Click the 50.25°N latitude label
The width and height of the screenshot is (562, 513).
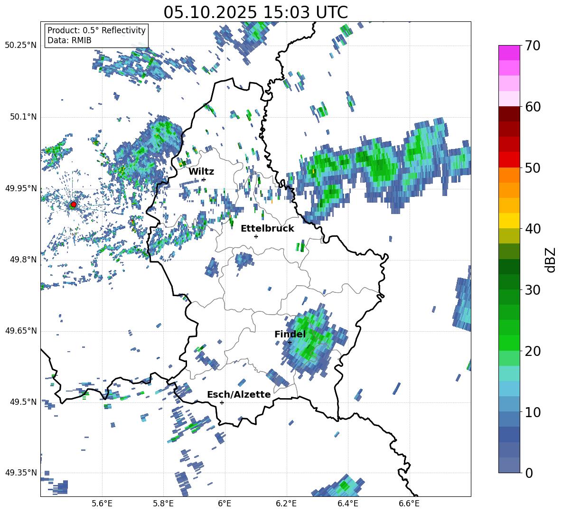pos(21,46)
